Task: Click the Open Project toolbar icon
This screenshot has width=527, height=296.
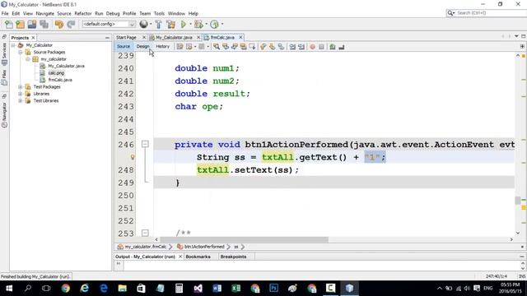Action: 32,24
